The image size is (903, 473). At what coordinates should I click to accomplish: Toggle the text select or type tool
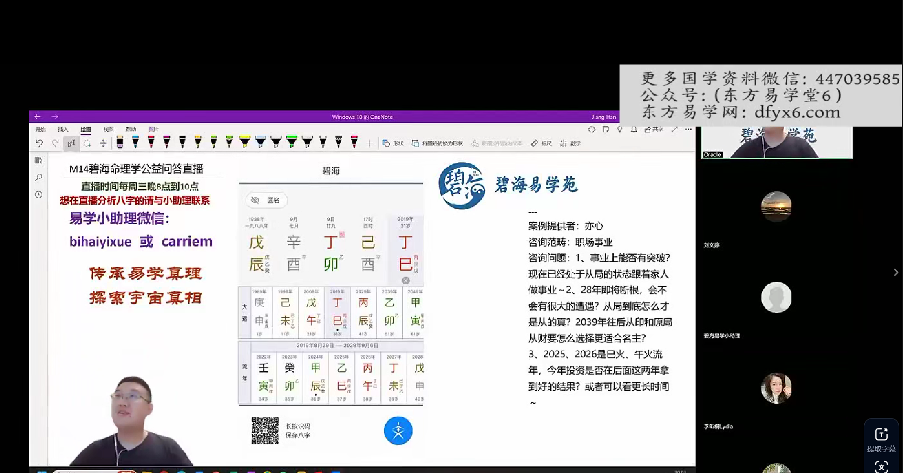pyautogui.click(x=71, y=143)
